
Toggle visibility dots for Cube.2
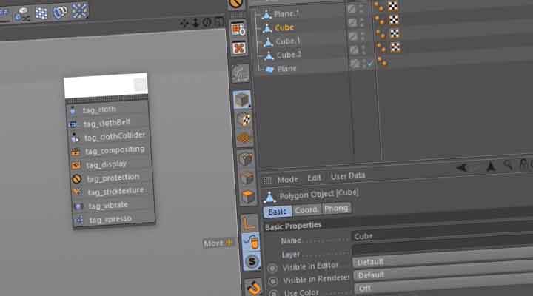click(363, 50)
